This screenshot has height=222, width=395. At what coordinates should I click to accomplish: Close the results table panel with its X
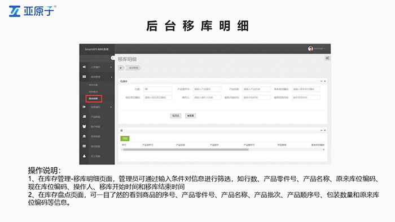click(x=325, y=130)
